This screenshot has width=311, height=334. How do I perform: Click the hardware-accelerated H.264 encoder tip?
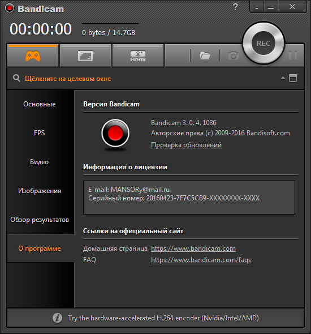pyautogui.click(x=163, y=318)
